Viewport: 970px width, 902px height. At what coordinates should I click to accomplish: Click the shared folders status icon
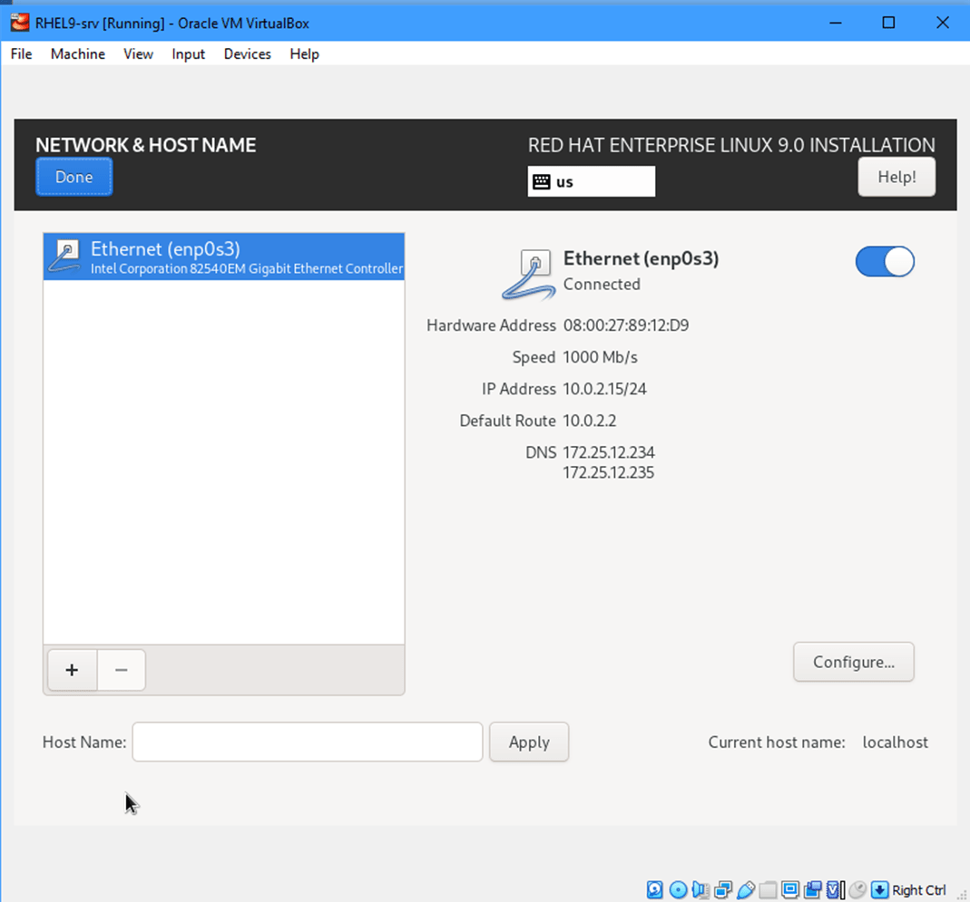[x=767, y=889]
